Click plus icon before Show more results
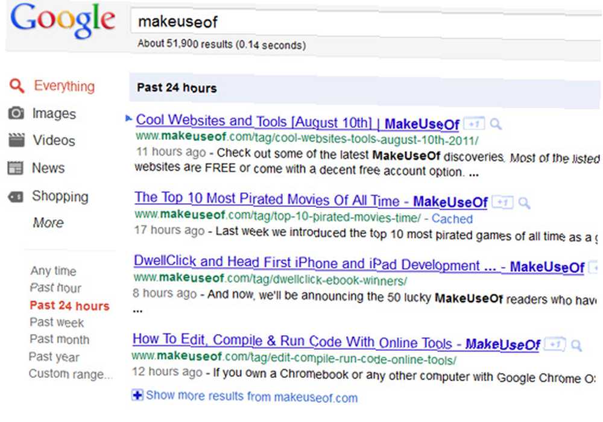The width and height of the screenshot is (603, 422). click(137, 395)
